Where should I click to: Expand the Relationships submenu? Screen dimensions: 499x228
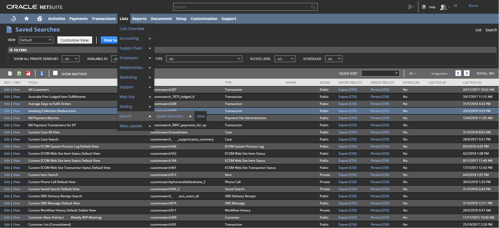coord(136,68)
